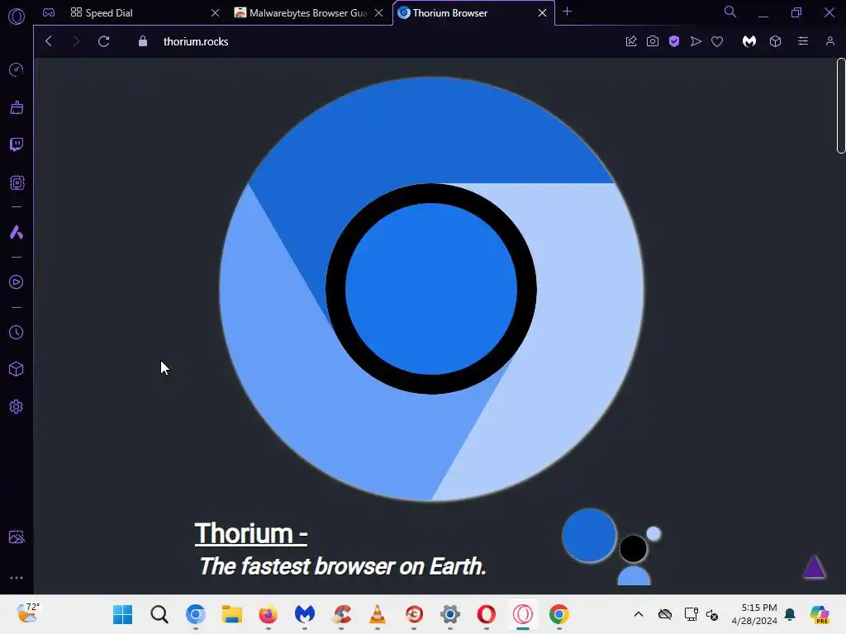Open sidebar setup three dots
Viewport: 846px width, 634px height.
coord(17,578)
